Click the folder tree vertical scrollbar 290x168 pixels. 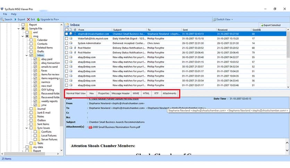61,102
